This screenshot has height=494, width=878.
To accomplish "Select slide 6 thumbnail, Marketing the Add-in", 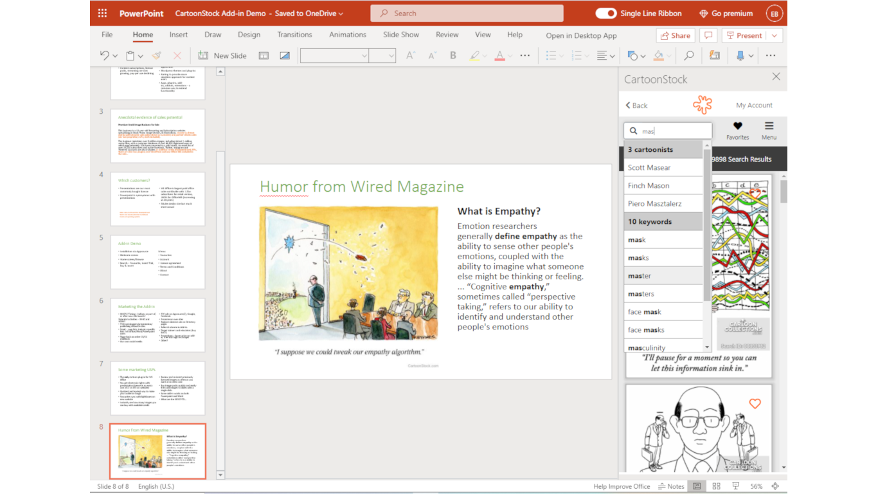I will pos(157,325).
